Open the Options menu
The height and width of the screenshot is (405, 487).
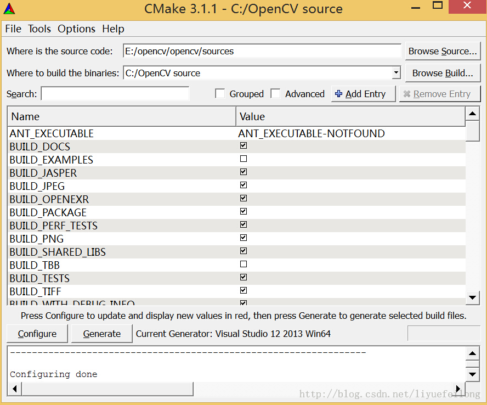(x=76, y=29)
